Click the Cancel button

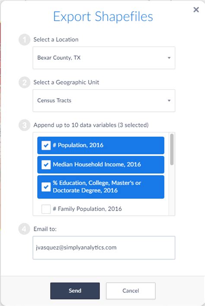[131, 291]
